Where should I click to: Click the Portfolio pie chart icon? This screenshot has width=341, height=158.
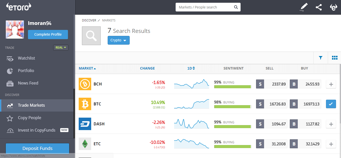[x=10, y=71]
